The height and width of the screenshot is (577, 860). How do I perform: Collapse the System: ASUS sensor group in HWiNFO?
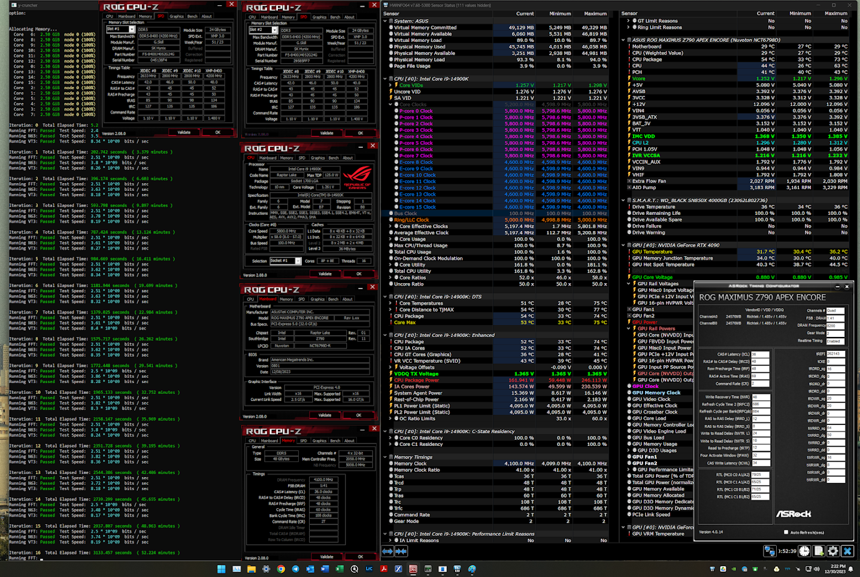click(385, 21)
